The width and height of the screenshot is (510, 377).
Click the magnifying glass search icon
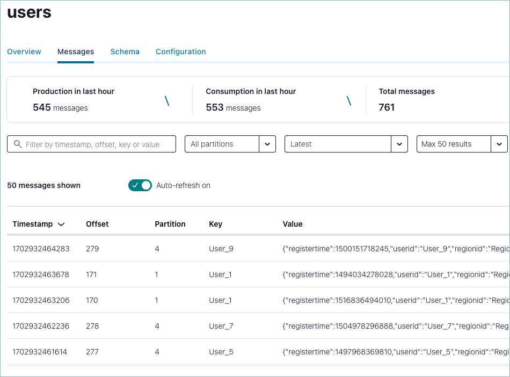18,144
